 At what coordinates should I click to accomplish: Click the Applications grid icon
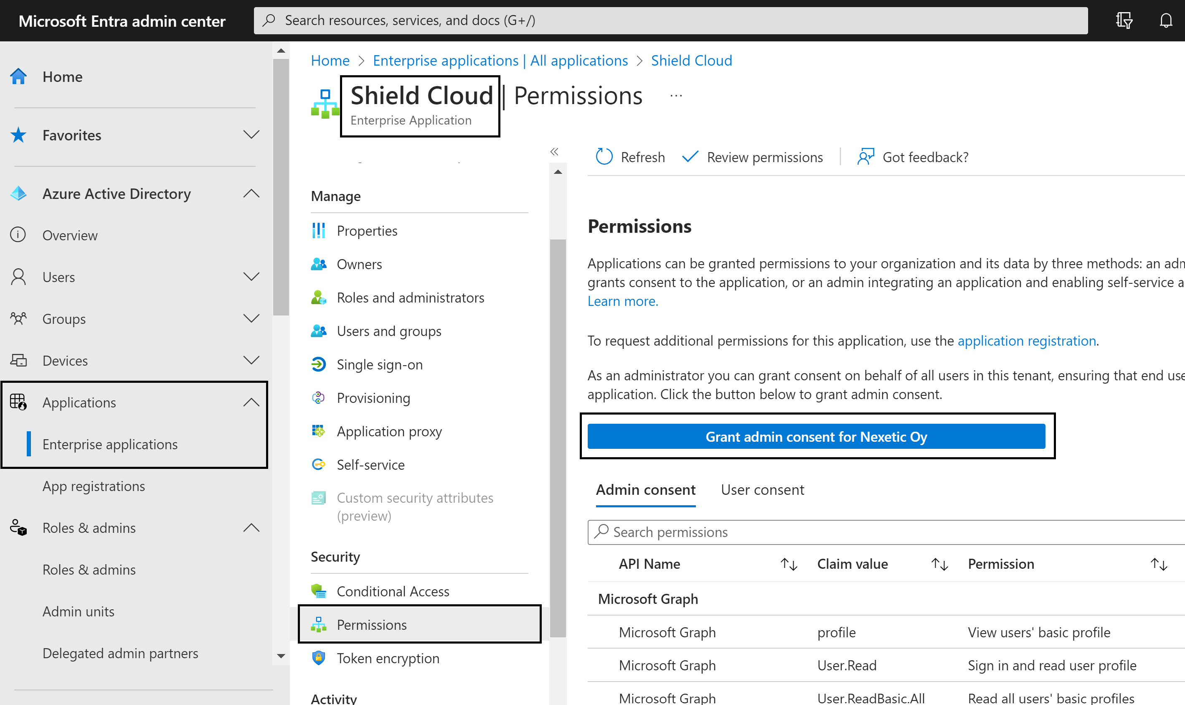pyautogui.click(x=18, y=402)
